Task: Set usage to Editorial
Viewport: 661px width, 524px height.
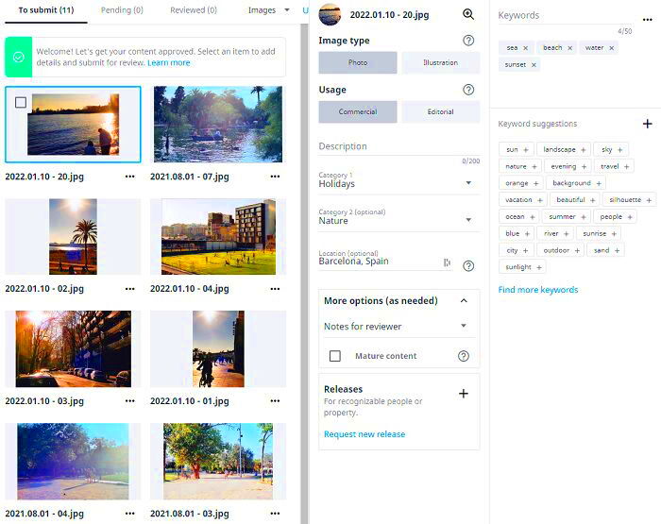Action: [441, 111]
